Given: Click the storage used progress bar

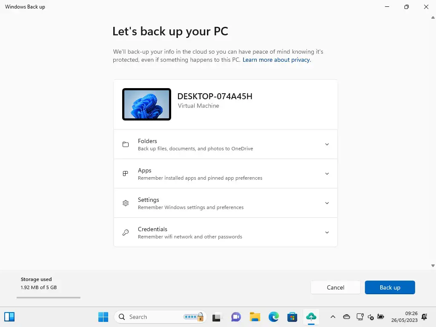Looking at the screenshot, I should (49, 298).
